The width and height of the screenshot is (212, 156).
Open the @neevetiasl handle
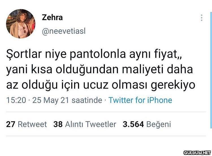64,31
